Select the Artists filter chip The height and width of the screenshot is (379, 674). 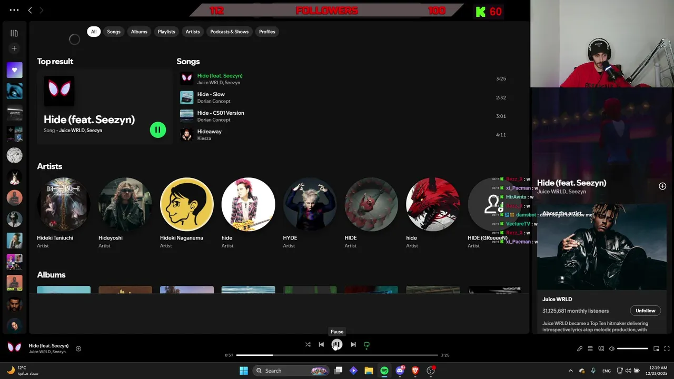coord(193,32)
